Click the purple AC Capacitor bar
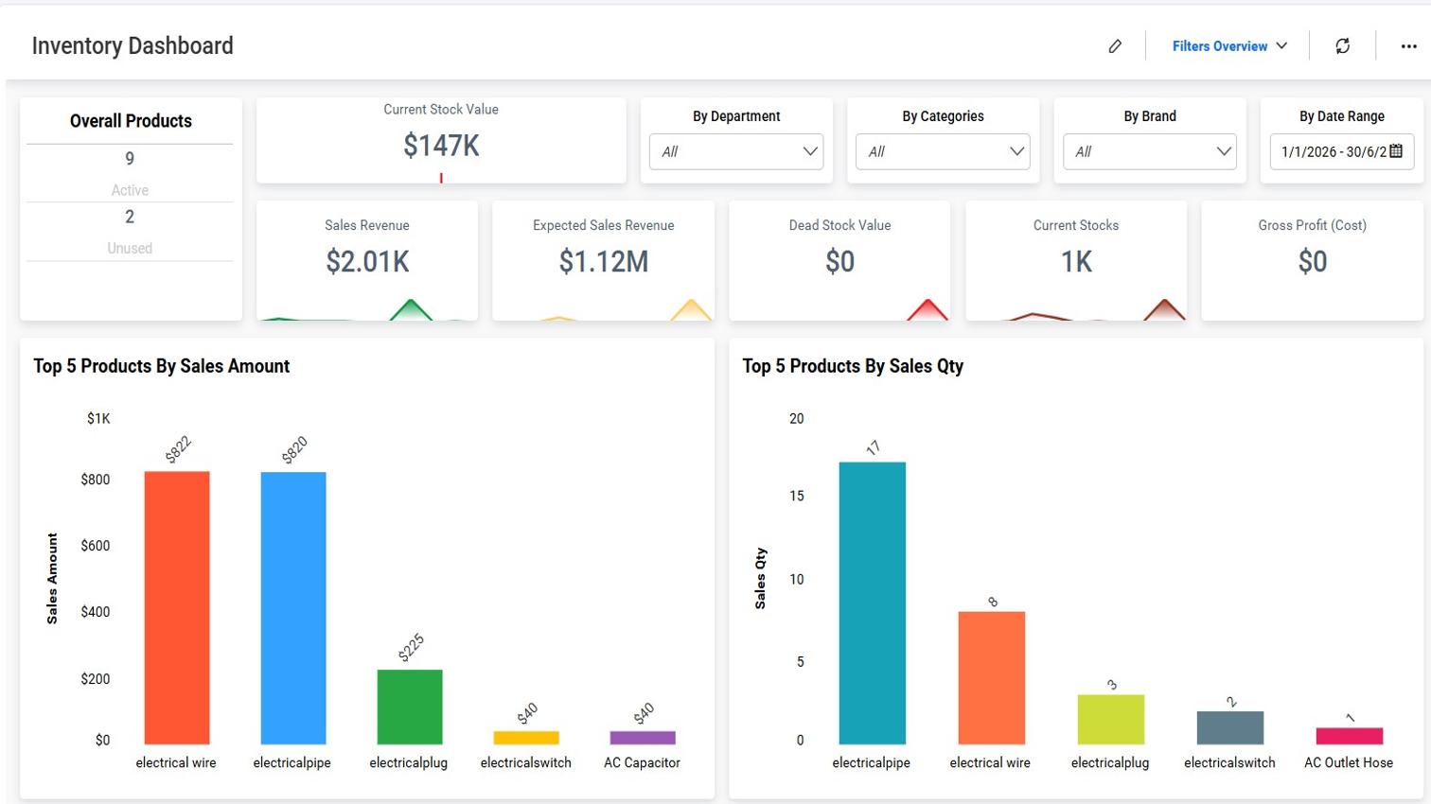 pyautogui.click(x=643, y=738)
